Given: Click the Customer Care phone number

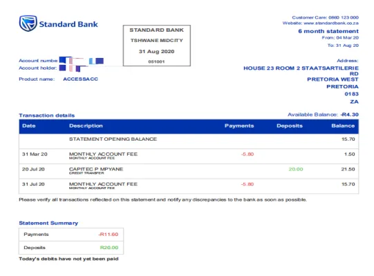Looking at the screenshot, I should point(343,17).
